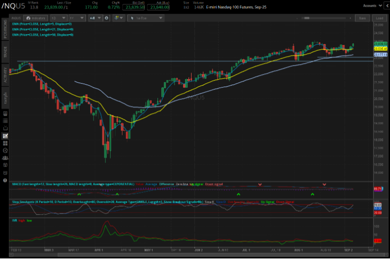Open the ACTIVITY side tab
The width and height of the screenshot is (390, 259).
coord(5,74)
